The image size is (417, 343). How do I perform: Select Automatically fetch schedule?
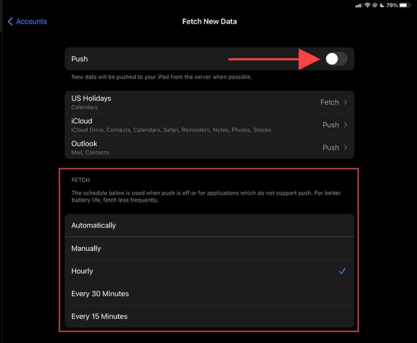(210, 225)
